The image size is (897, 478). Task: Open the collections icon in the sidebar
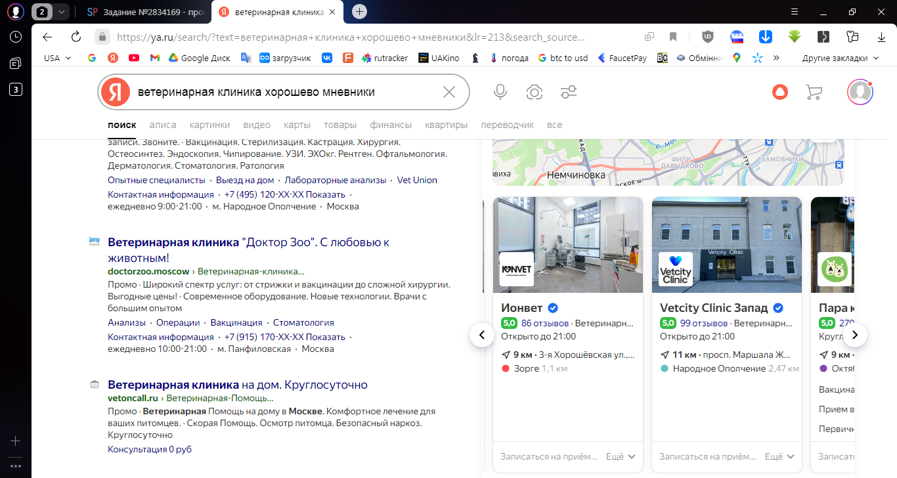click(16, 63)
